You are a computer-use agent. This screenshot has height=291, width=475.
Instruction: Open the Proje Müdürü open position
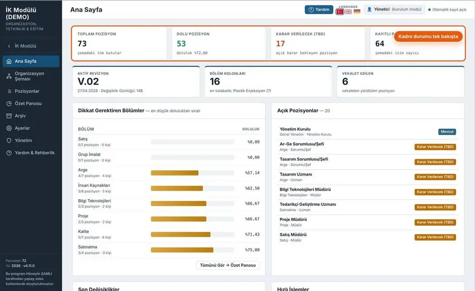(368, 222)
